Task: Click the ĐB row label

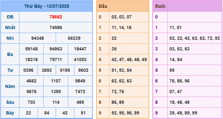Action: click(10, 17)
